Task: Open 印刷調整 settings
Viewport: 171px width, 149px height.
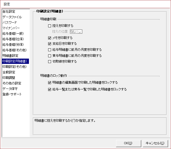Action: click(9, 78)
